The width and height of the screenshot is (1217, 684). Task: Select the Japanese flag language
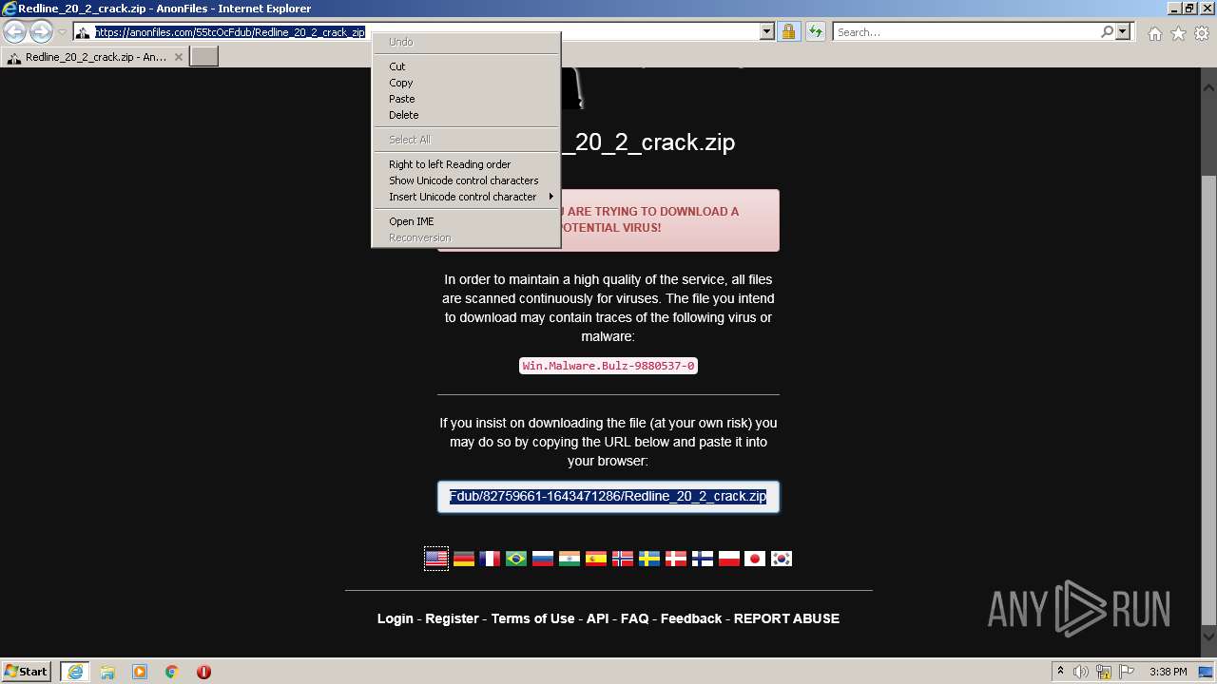755,559
